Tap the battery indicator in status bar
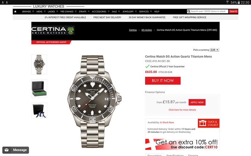 [239, 3]
